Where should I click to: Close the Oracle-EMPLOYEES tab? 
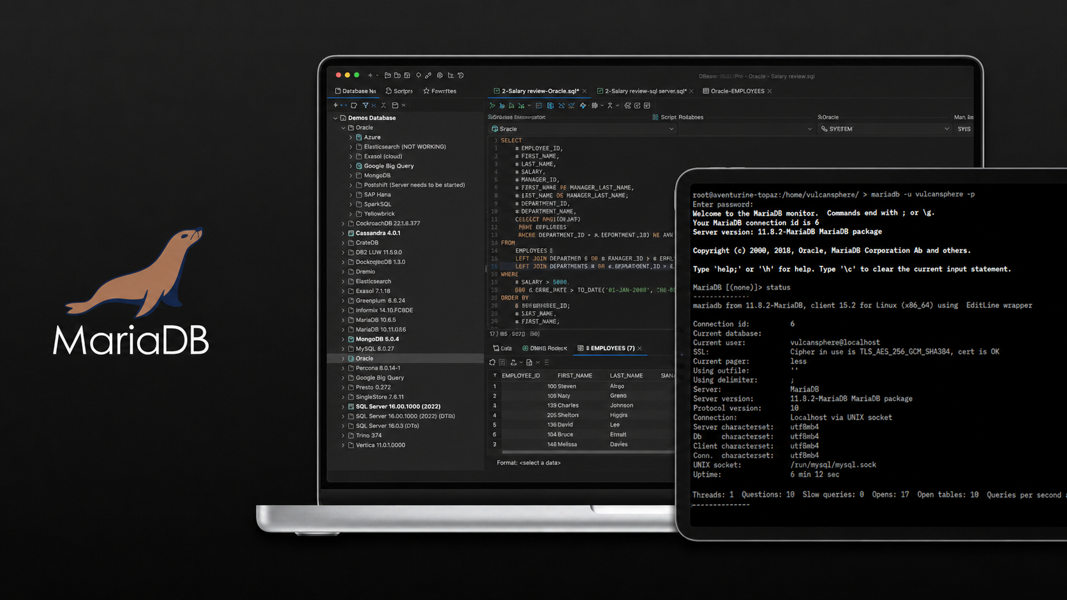coord(770,91)
